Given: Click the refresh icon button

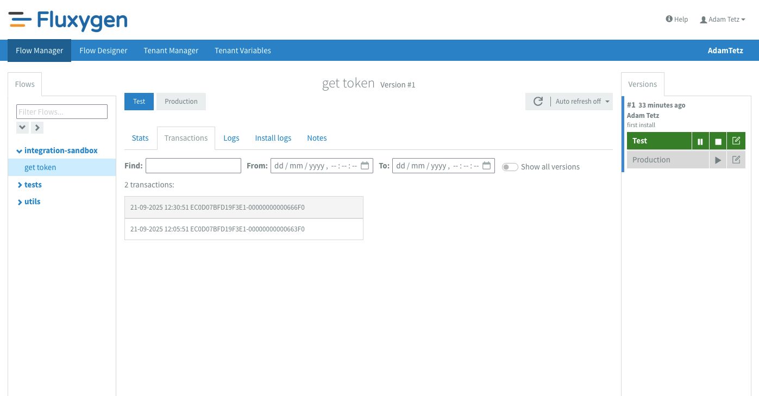Looking at the screenshot, I should 538,102.
